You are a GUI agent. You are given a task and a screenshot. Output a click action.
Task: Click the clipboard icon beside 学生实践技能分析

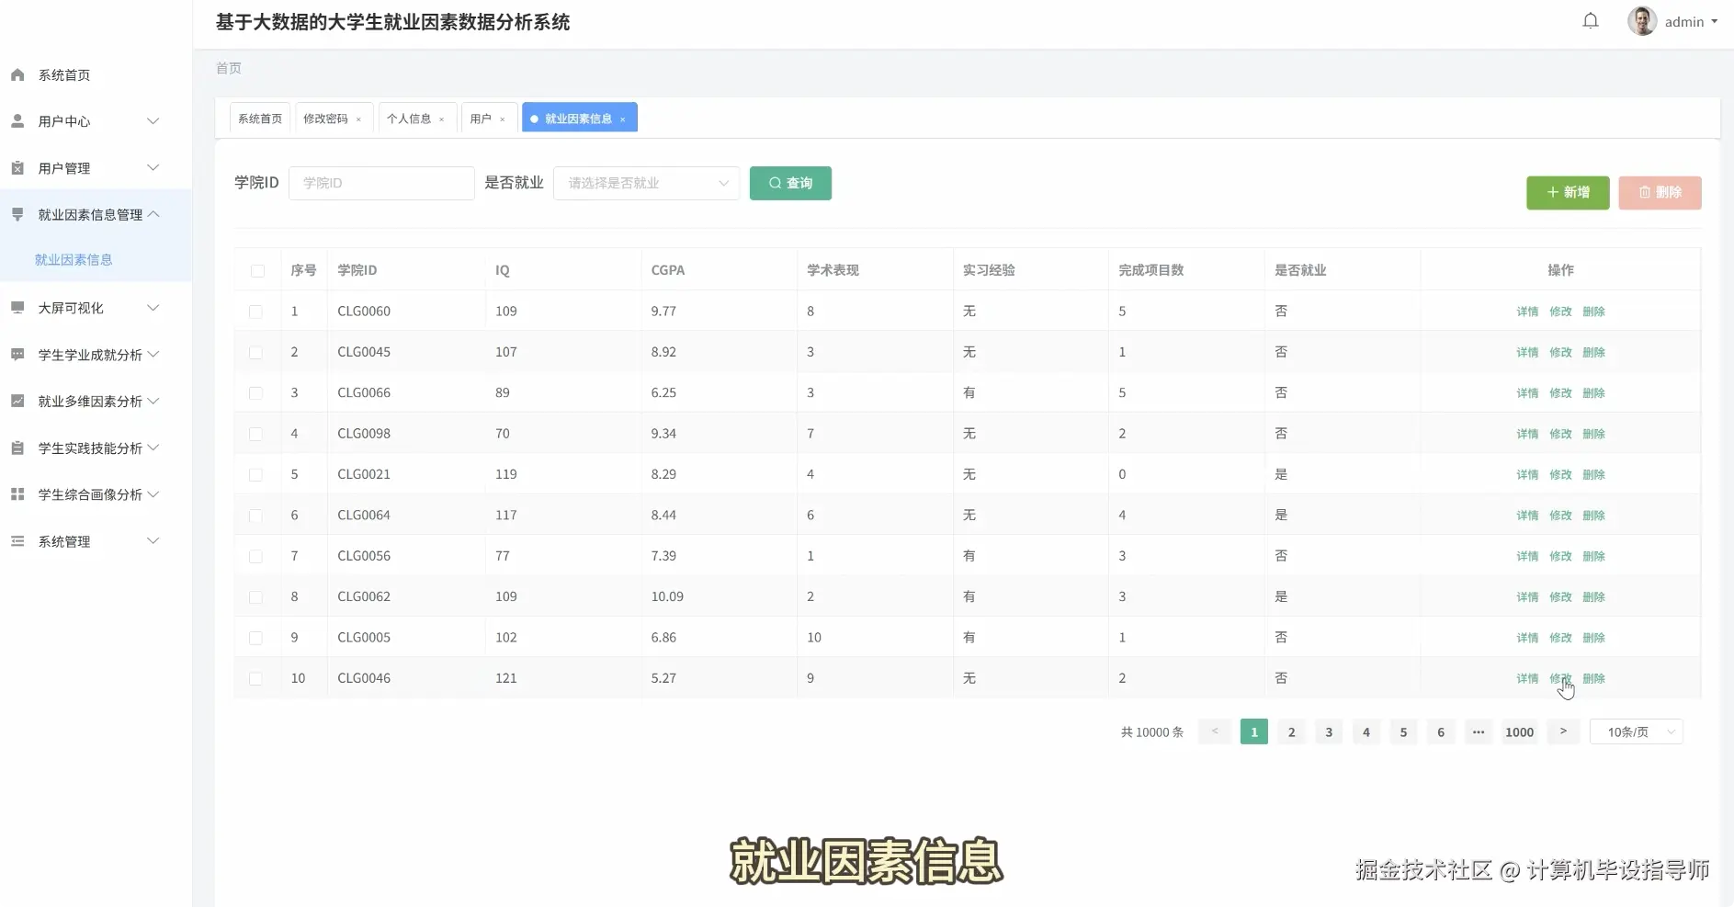coord(17,448)
